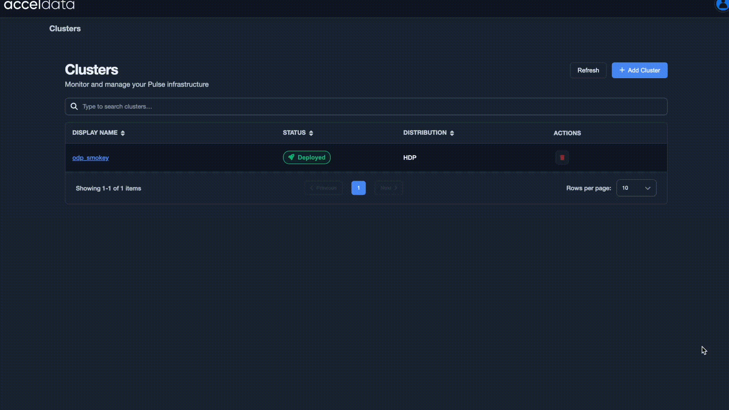Click the DISPLAY NAME column header
The width and height of the screenshot is (729, 410).
[95, 133]
